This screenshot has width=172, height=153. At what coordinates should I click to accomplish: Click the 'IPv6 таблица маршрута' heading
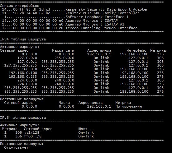click(23, 118)
